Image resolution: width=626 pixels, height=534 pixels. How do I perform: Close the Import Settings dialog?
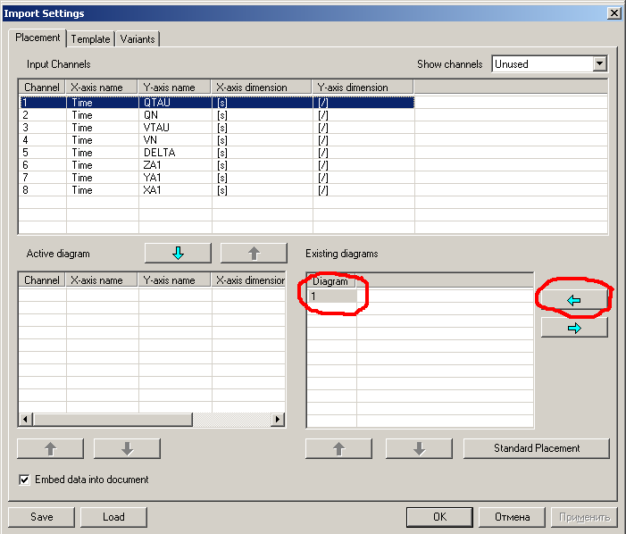[613, 13]
